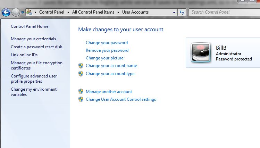Click the Refresh button beside address bar
This screenshot has height=148, width=260.
tap(182, 12)
